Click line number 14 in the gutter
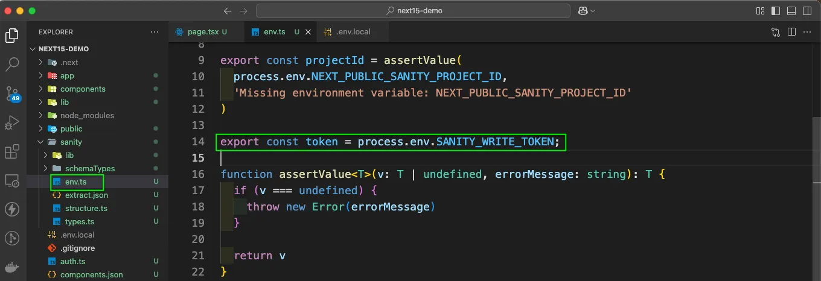Screen dimensions: 821x281 [x=198, y=142]
